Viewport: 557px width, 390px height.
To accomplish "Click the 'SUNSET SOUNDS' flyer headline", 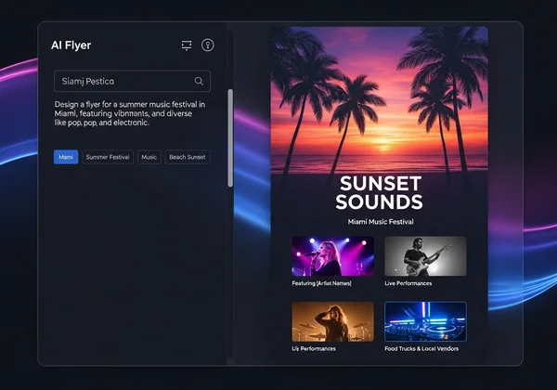I will [x=379, y=192].
